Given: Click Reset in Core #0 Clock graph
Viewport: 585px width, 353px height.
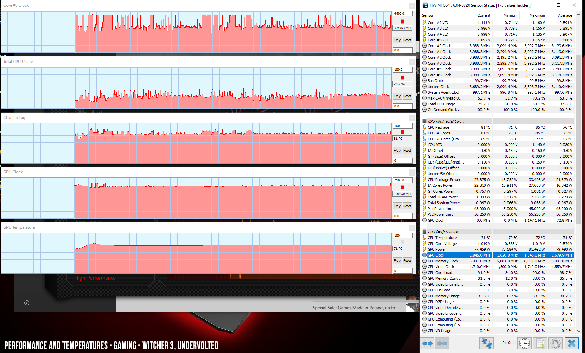Looking at the screenshot, I should click(x=407, y=40).
